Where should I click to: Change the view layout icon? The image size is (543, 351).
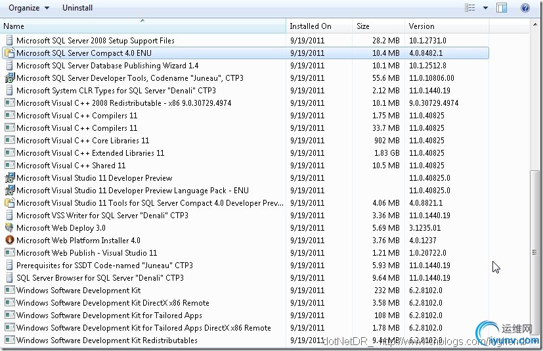pos(469,8)
